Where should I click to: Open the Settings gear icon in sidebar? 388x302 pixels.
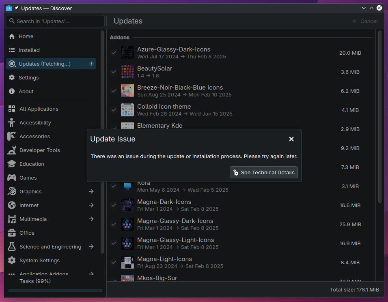[12, 77]
